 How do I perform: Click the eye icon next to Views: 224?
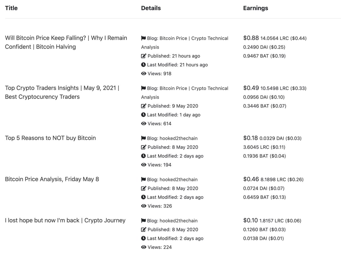(144, 247)
